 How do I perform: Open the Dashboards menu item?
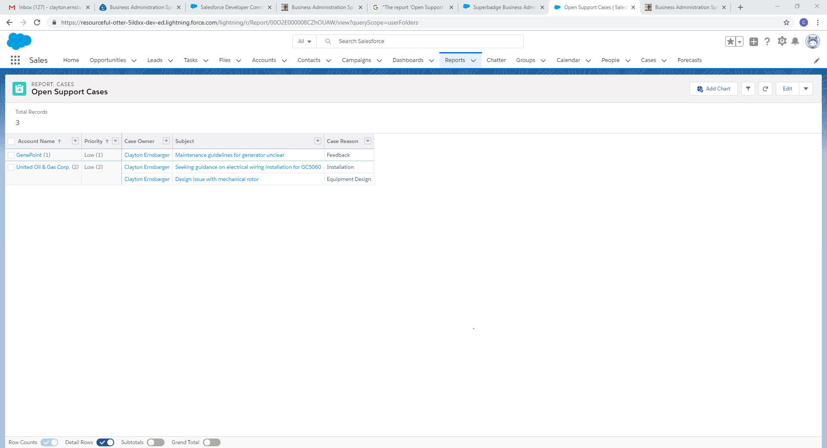[408, 60]
